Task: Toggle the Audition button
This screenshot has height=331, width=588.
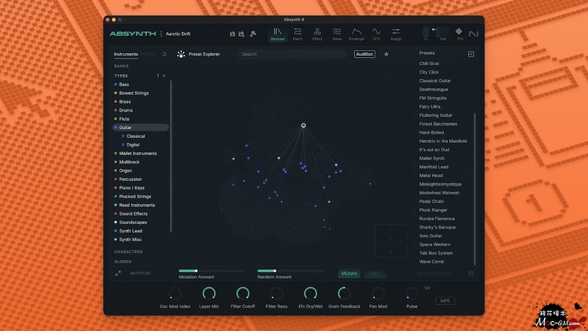Action: pyautogui.click(x=365, y=54)
